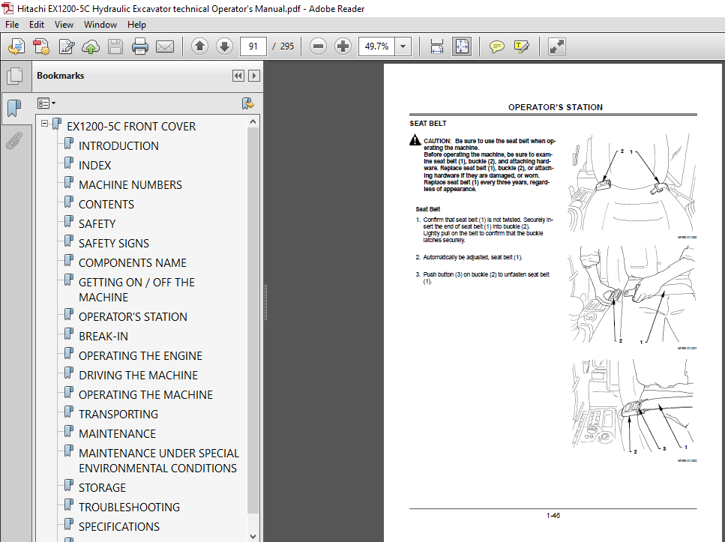Go to MAINTENANCE bookmark
Image resolution: width=725 pixels, height=542 pixels.
click(117, 433)
